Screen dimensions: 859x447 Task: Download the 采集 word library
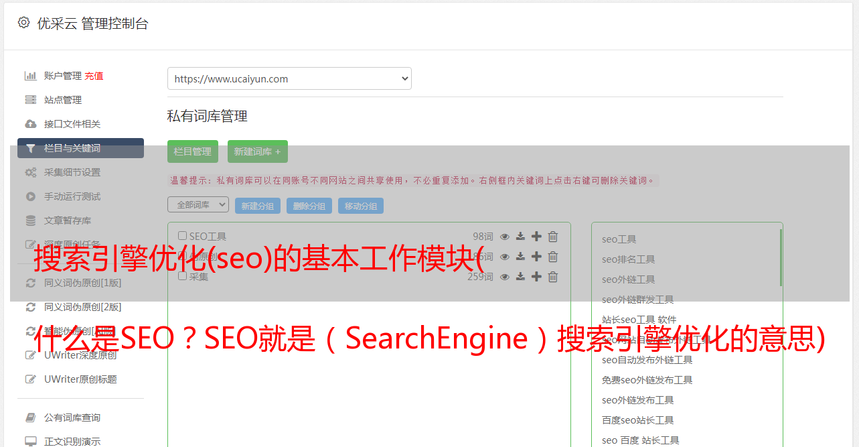[x=520, y=277]
